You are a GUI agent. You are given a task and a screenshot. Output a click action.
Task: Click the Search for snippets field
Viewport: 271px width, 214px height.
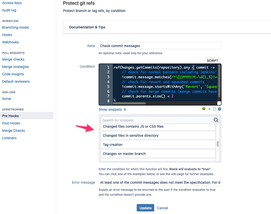point(160,120)
